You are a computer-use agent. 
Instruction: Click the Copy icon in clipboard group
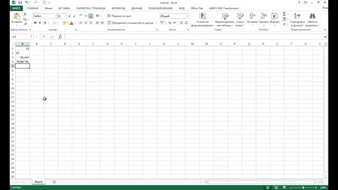[x=25, y=19]
